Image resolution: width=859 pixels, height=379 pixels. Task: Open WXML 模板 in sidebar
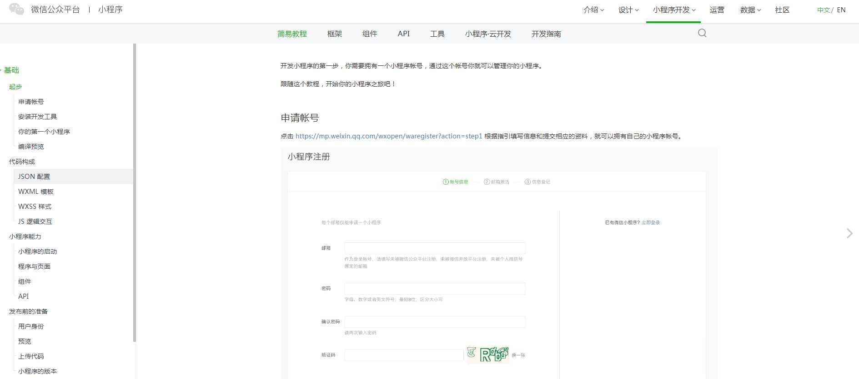coord(36,192)
